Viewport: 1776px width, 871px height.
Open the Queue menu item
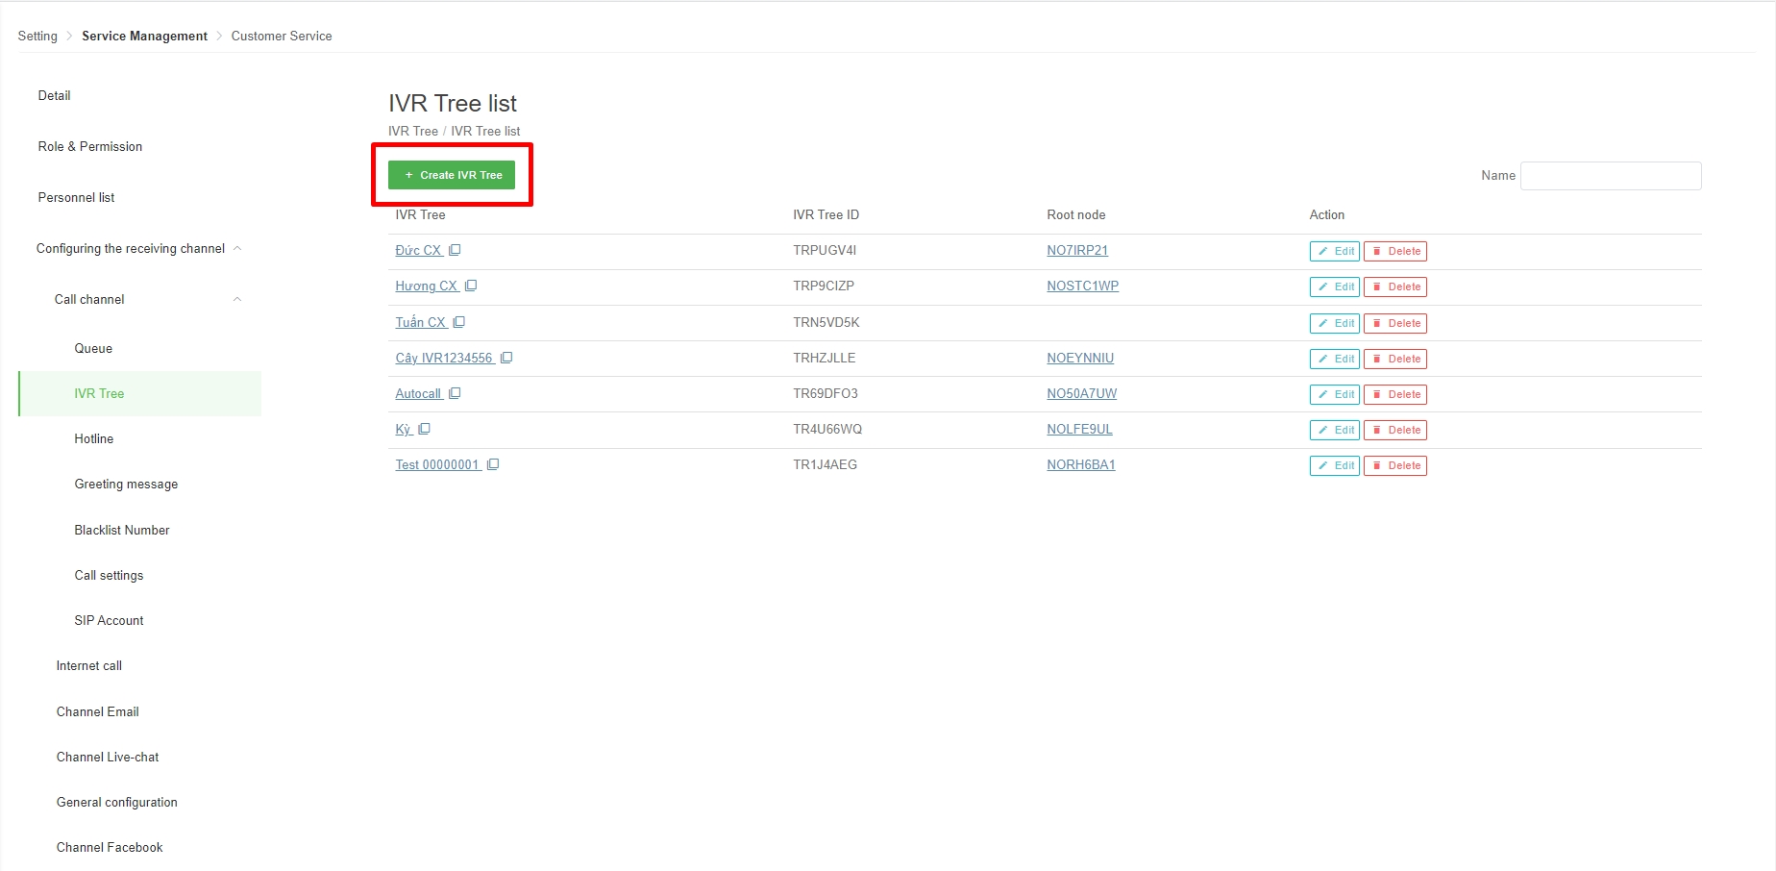point(93,348)
